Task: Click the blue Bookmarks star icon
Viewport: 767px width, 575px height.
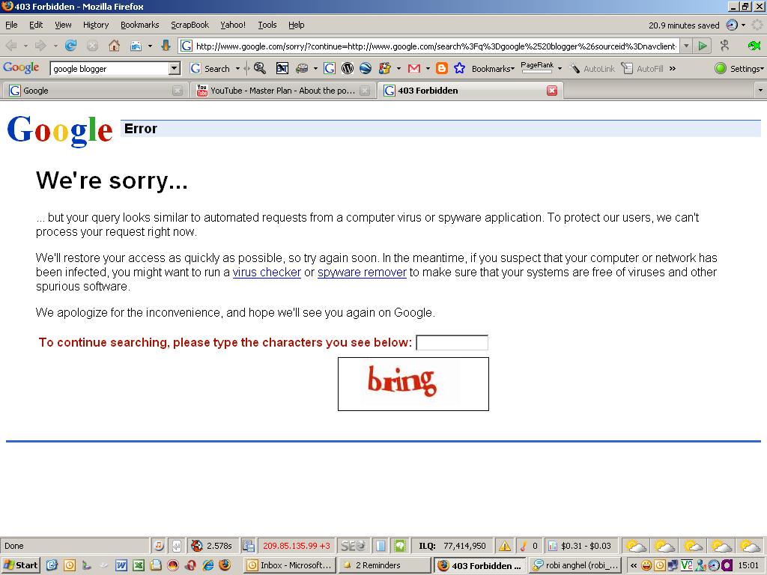Action: coord(459,68)
